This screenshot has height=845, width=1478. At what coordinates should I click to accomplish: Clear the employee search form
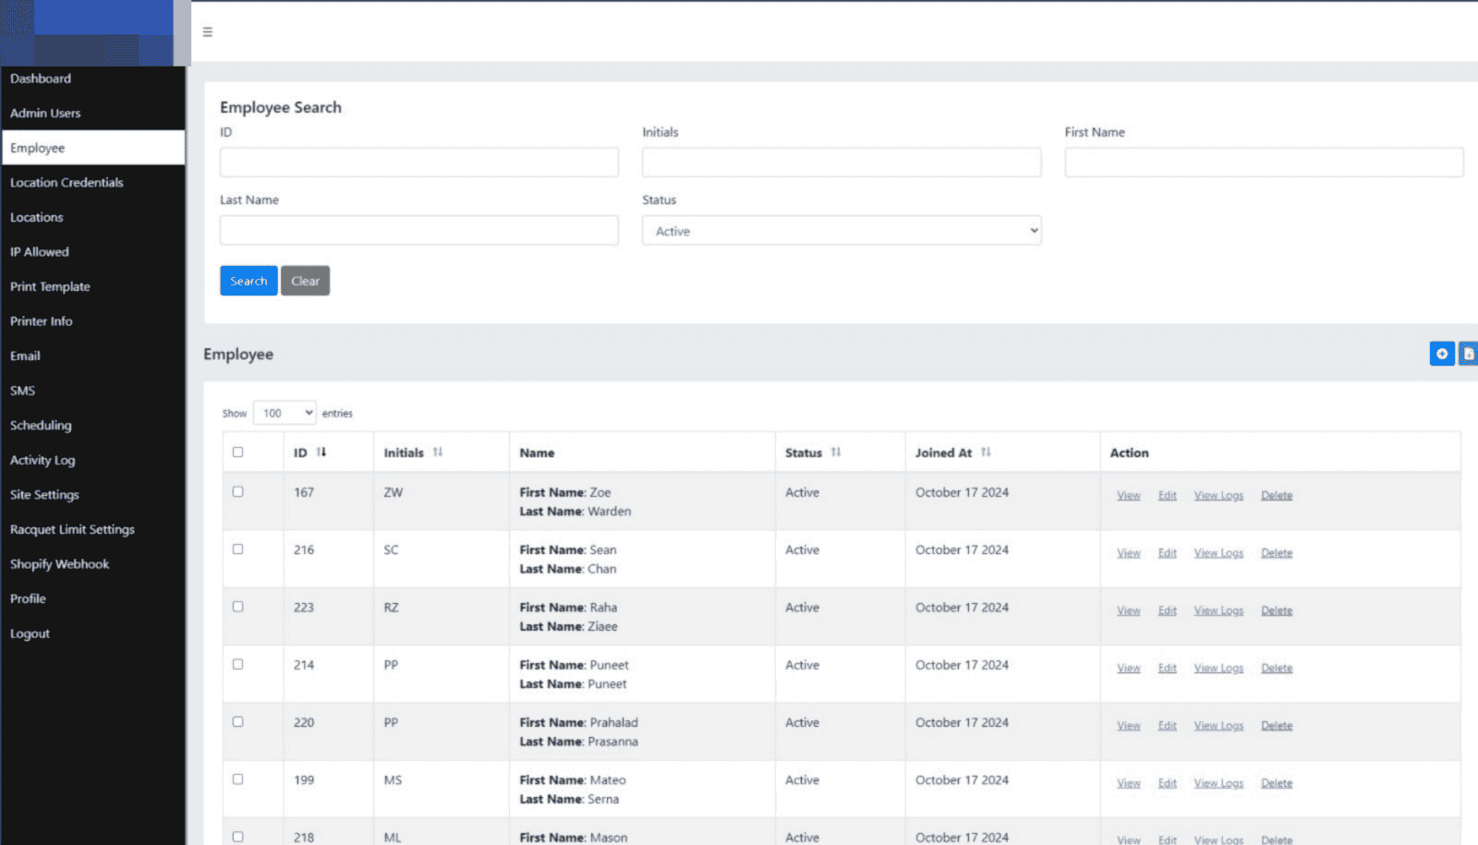tap(305, 281)
